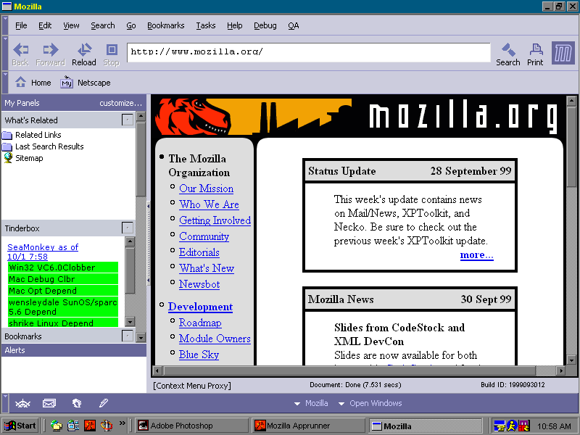Image resolution: width=580 pixels, height=435 pixels.
Task: Open Netscape via the My icon
Action: click(66, 83)
